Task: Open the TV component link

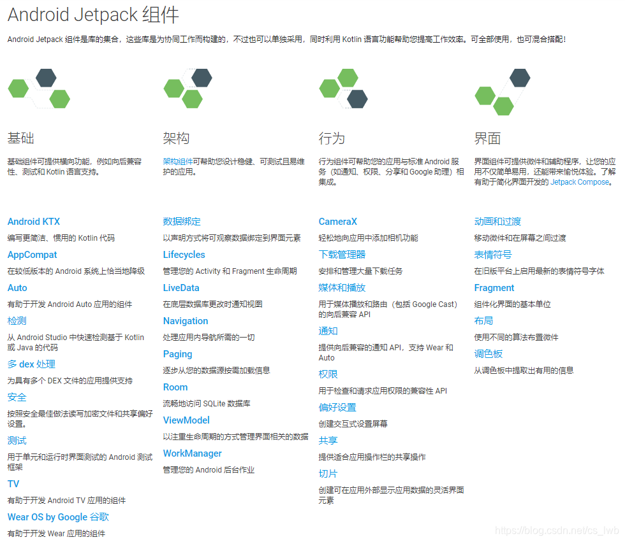Action: tap(13, 484)
